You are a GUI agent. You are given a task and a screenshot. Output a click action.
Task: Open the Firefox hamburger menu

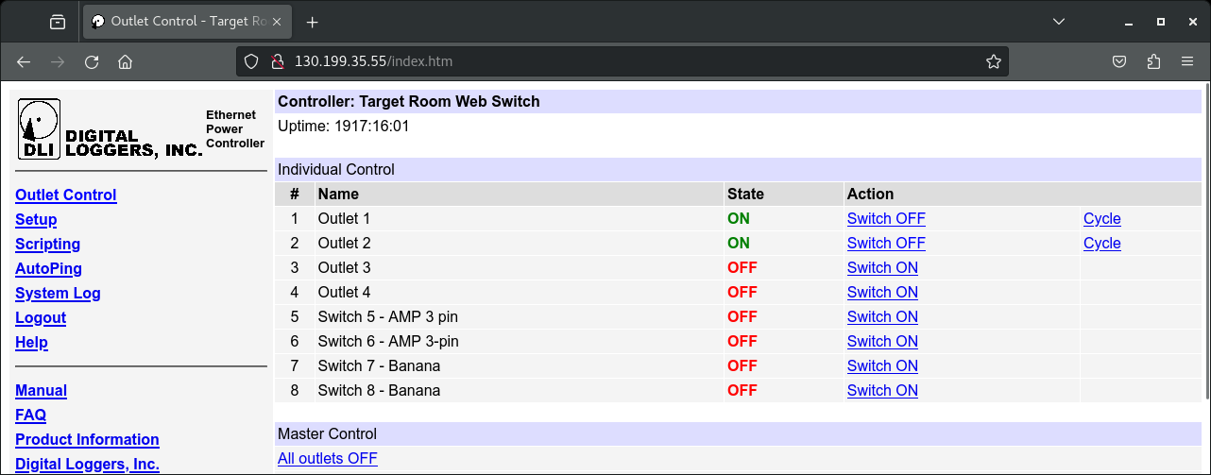click(x=1187, y=61)
